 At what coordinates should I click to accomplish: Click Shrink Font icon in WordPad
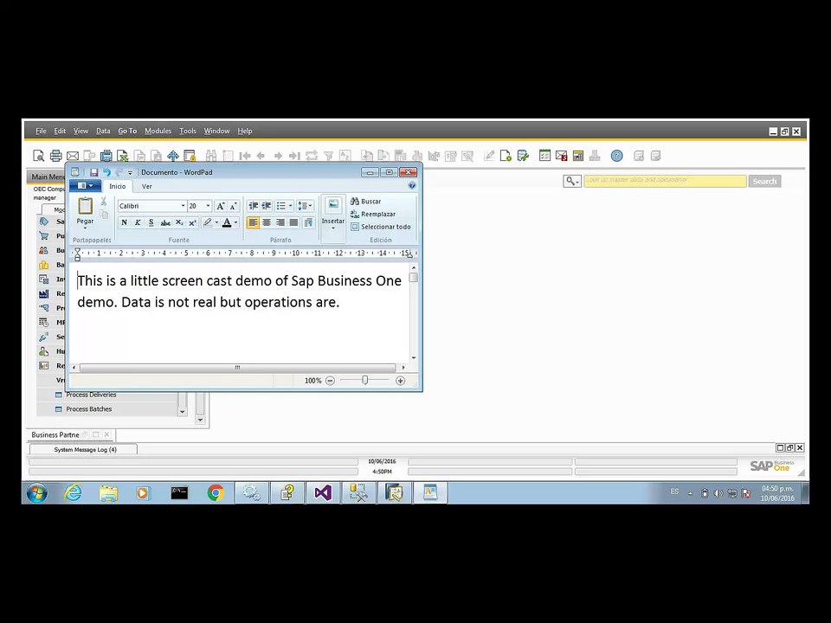[233, 206]
